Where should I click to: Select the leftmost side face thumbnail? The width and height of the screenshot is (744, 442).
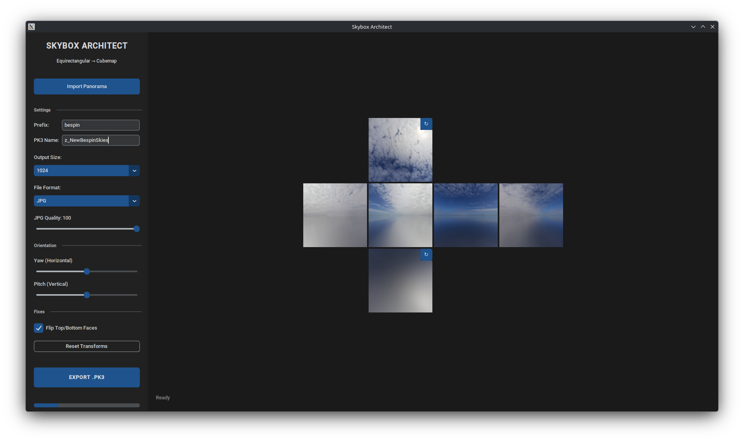[335, 215]
